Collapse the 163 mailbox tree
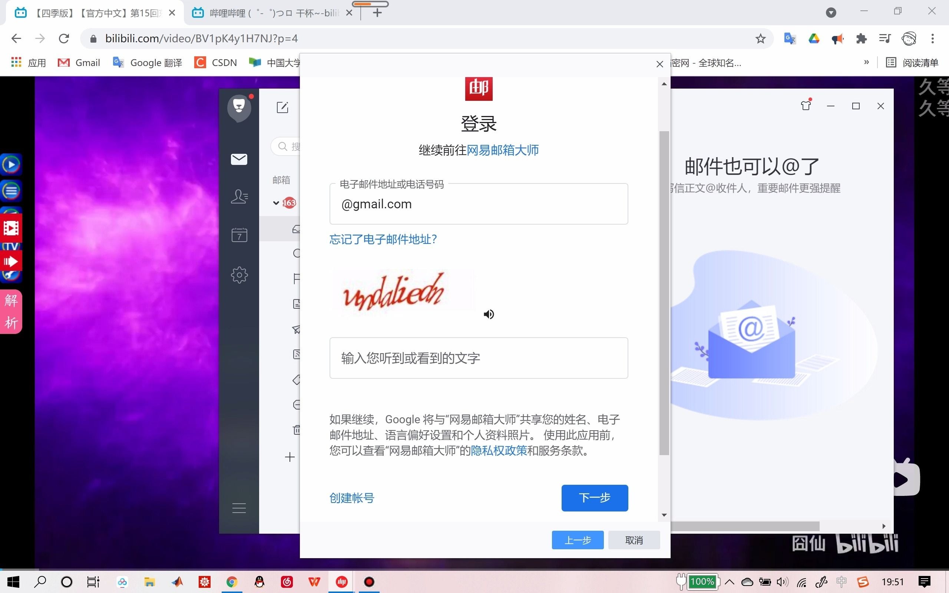The height and width of the screenshot is (593, 949). pyautogui.click(x=276, y=203)
